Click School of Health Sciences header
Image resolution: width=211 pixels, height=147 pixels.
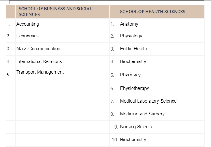coord(153,12)
